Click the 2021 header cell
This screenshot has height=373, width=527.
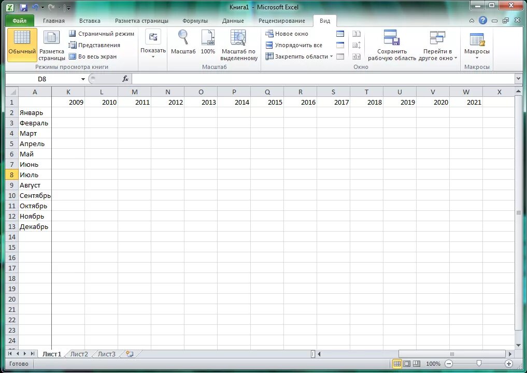466,102
